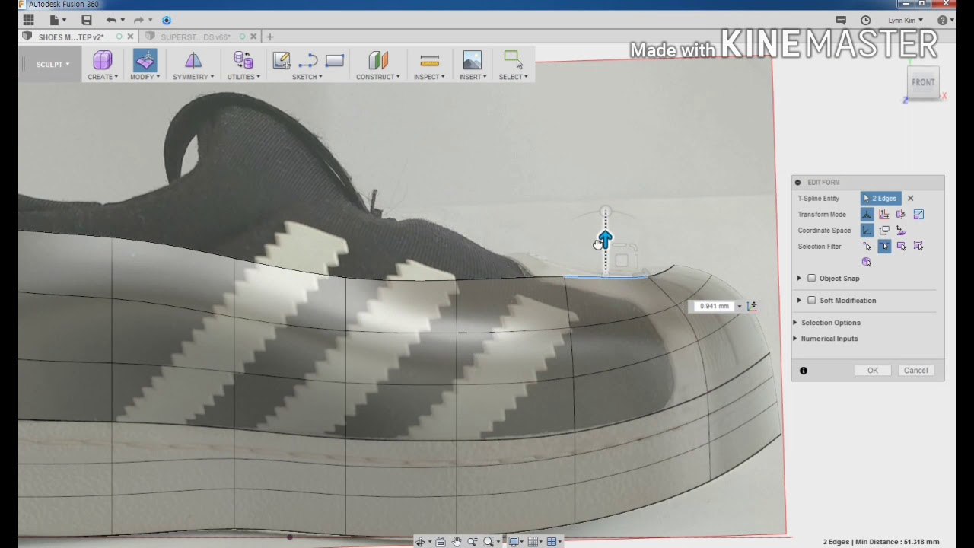Set Selection Filter to All

point(918,247)
